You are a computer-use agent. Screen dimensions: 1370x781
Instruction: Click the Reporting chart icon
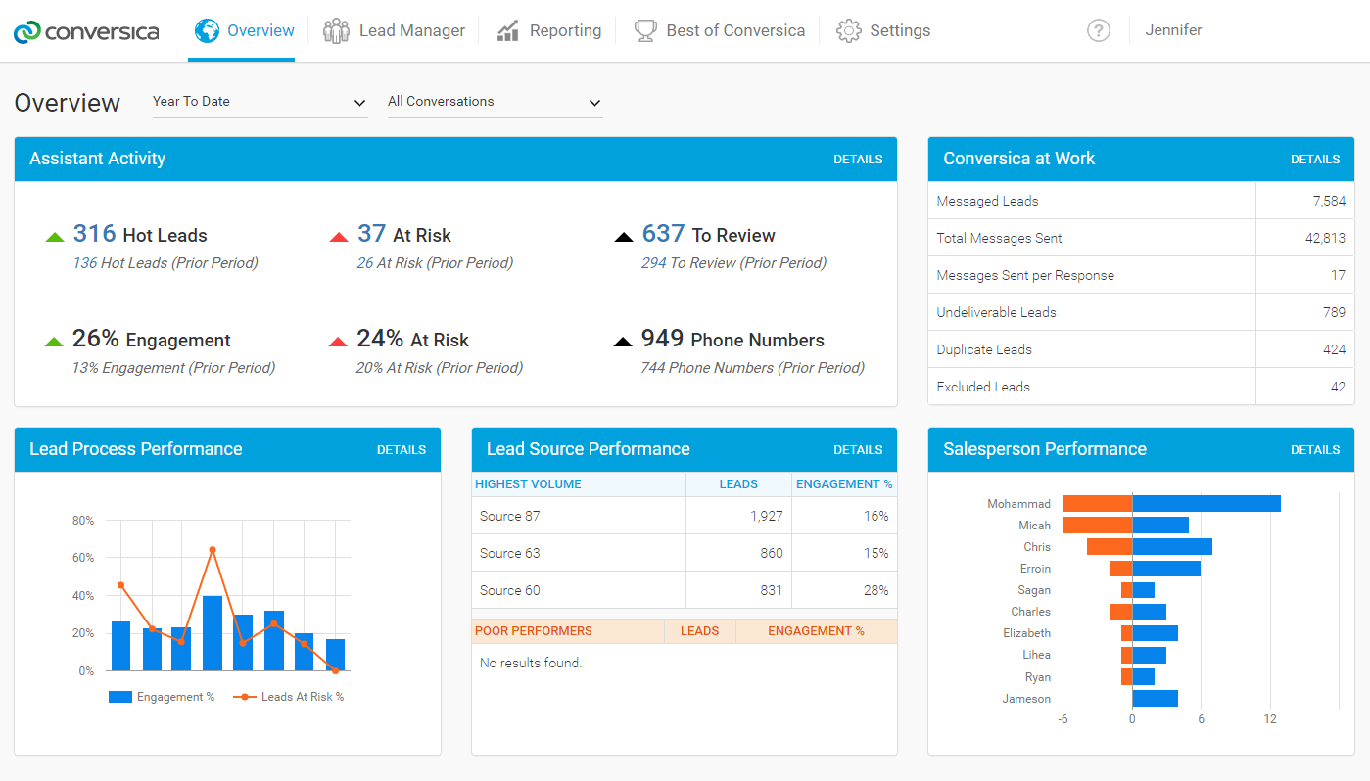(x=507, y=30)
